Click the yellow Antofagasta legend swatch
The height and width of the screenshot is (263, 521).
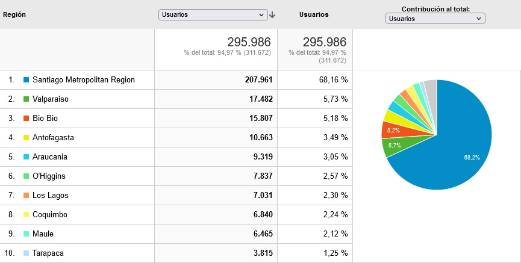click(27, 137)
